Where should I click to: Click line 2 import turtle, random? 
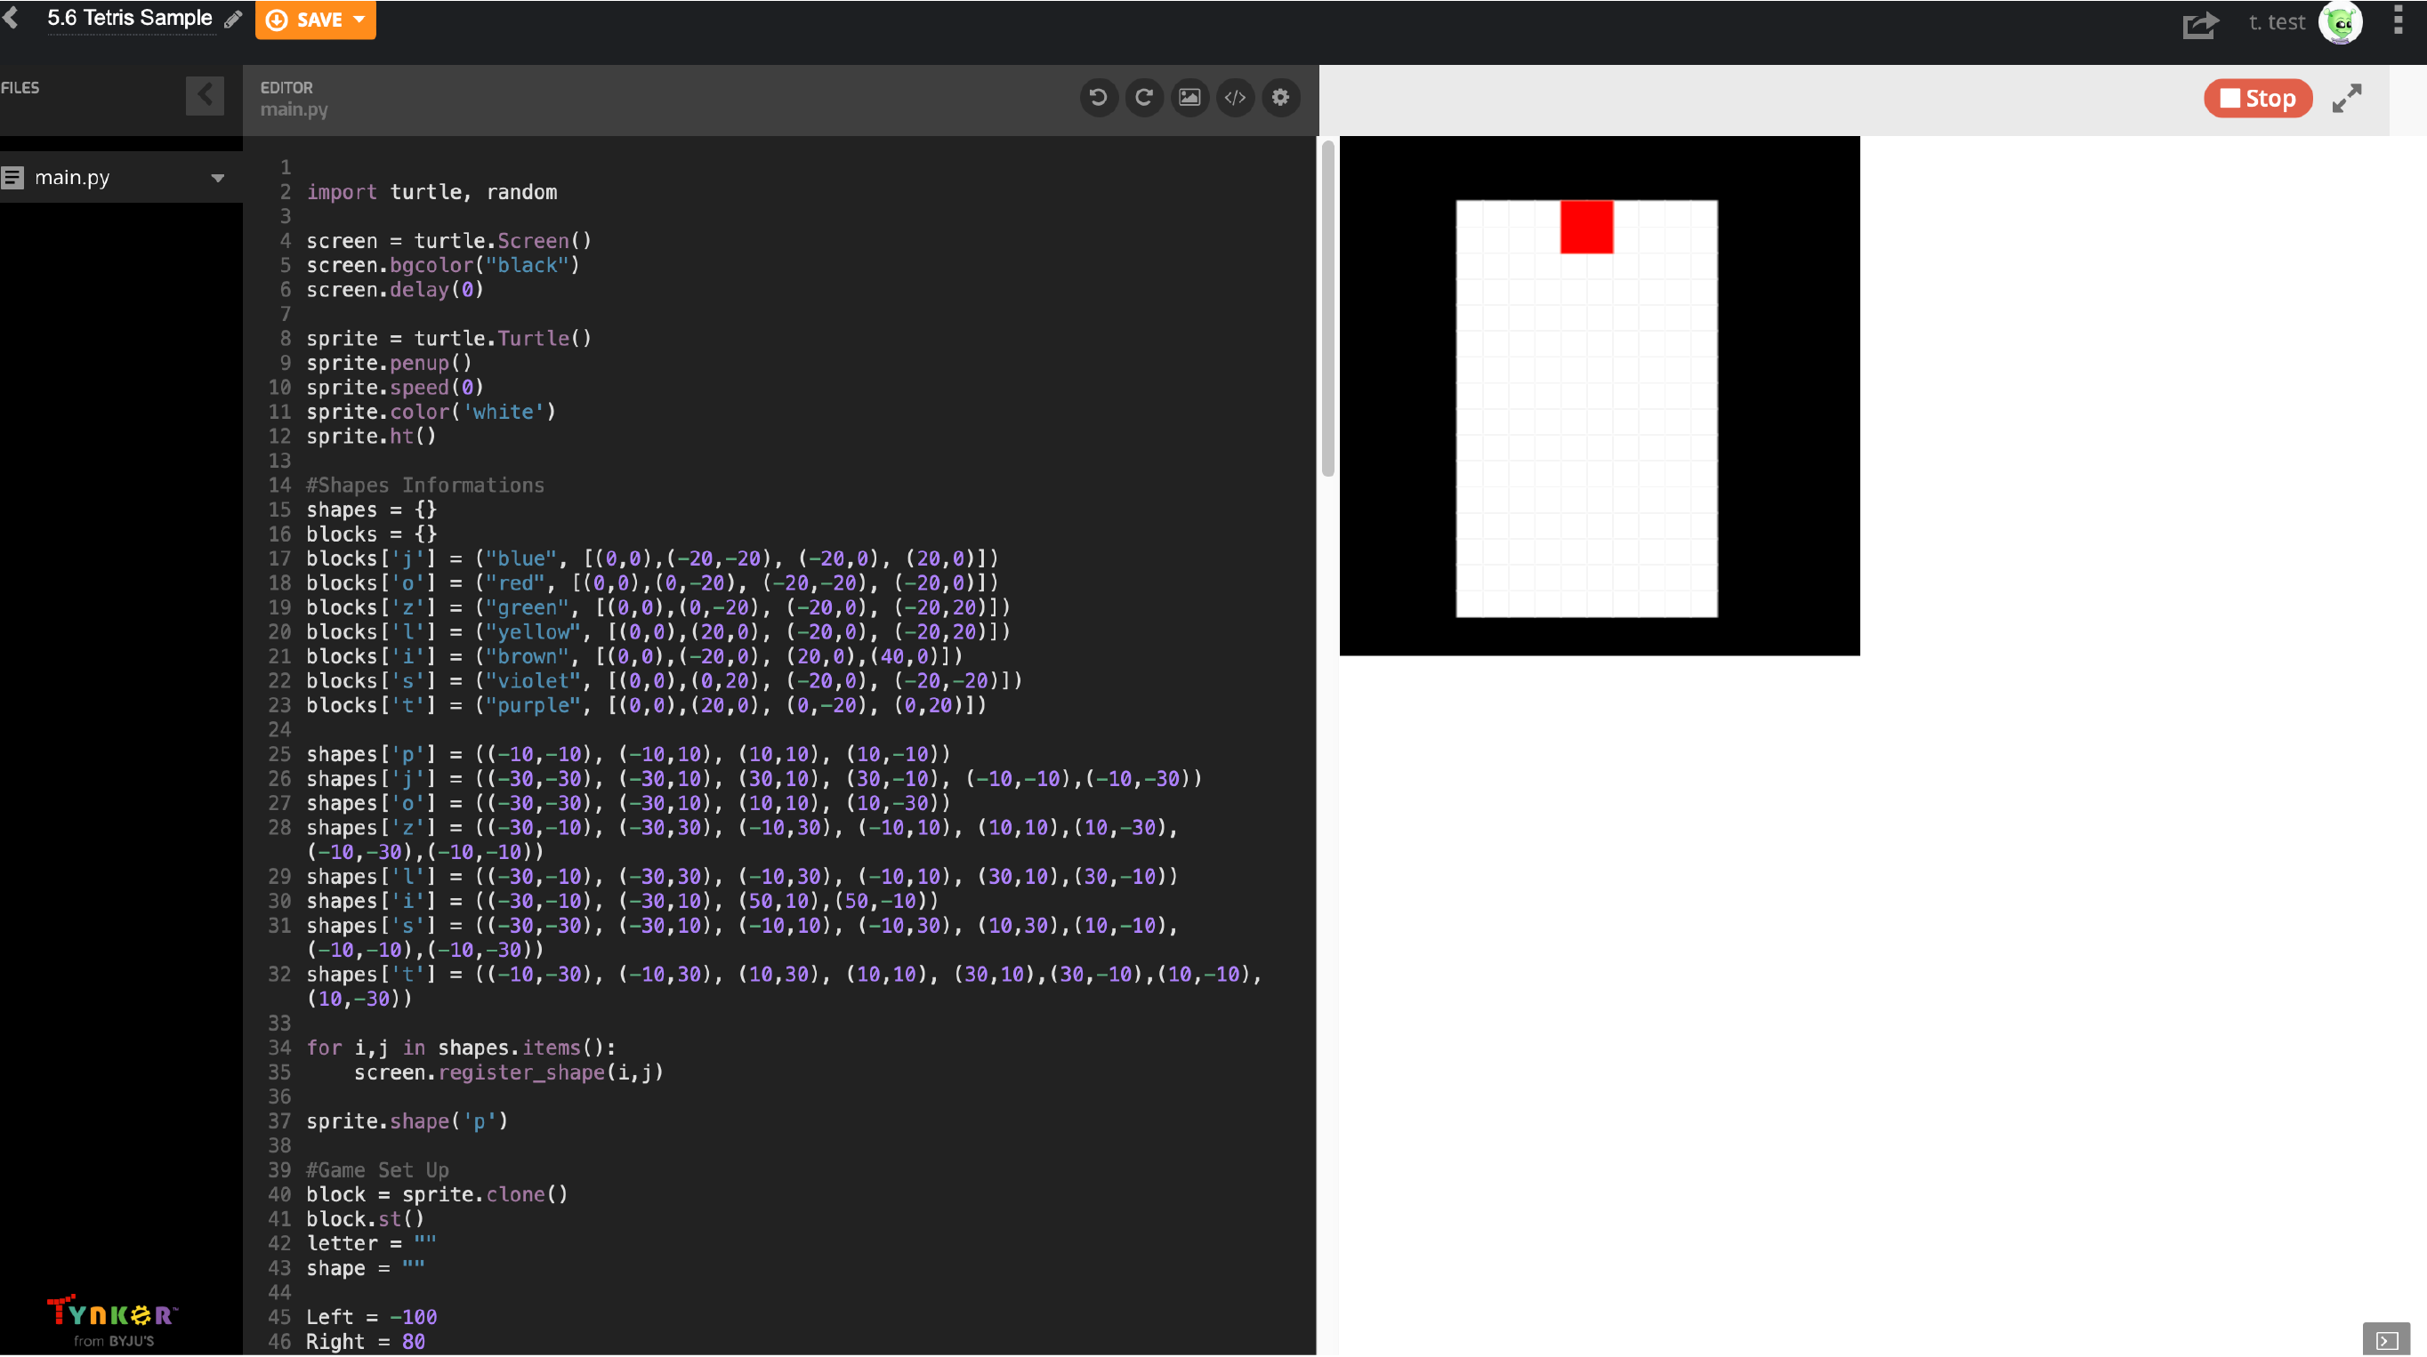(431, 192)
